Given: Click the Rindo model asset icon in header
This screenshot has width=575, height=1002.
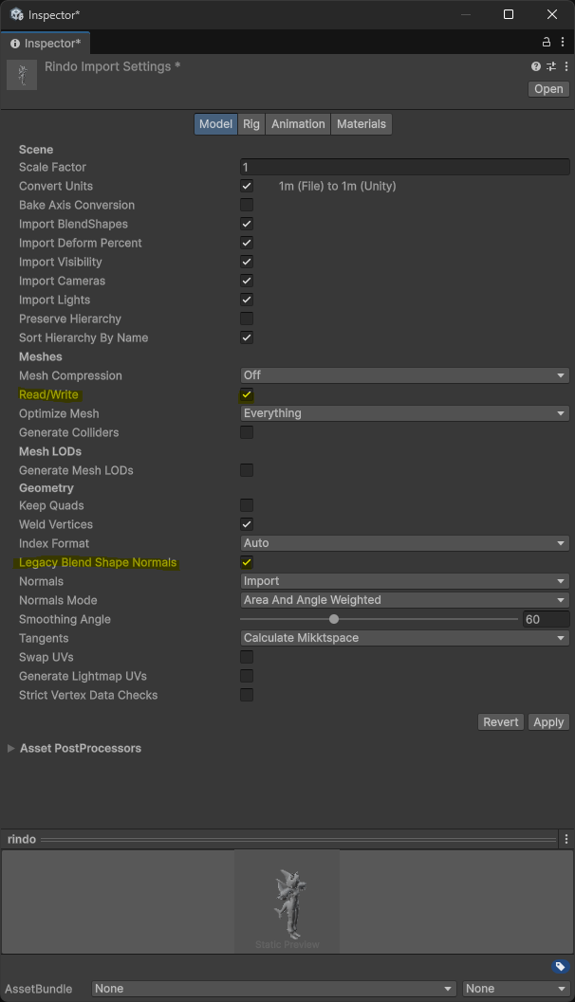Looking at the screenshot, I should point(22,75).
